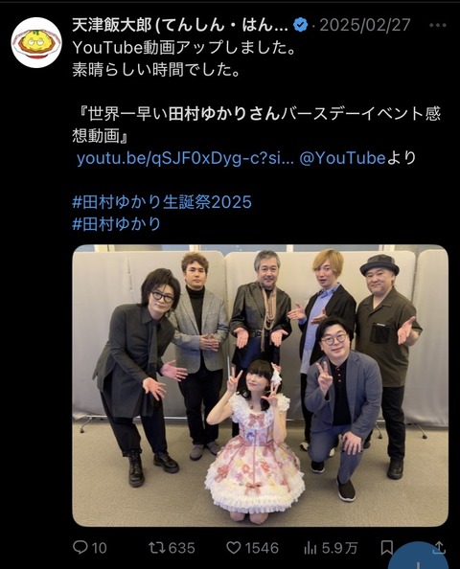Screen dimensions: 460x569
Task: Open the three-dot more options menu
Action: click(x=437, y=25)
